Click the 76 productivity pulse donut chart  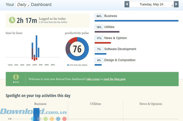(x=77, y=49)
